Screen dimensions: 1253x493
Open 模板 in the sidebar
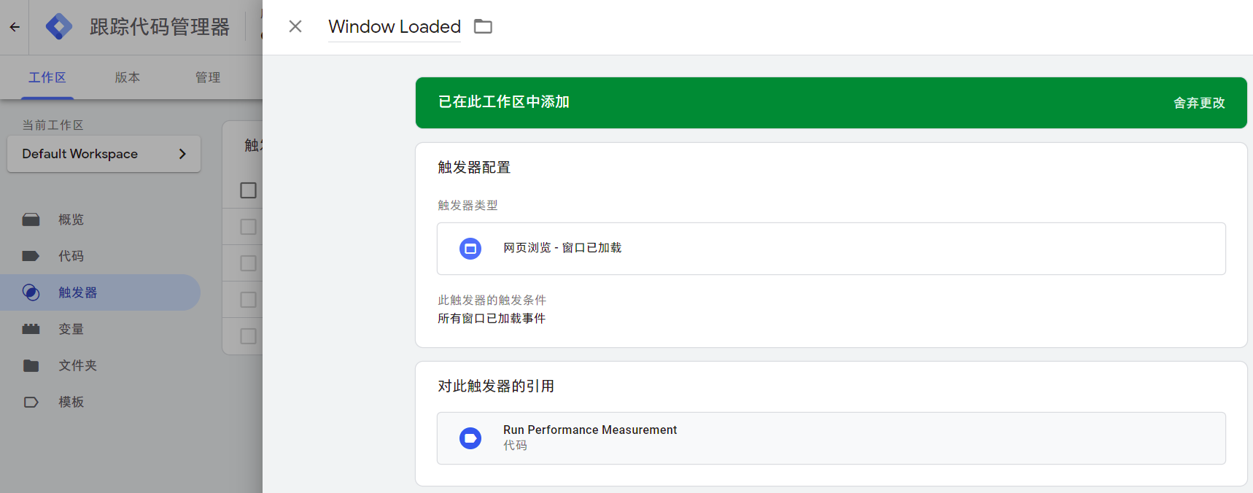coord(100,402)
